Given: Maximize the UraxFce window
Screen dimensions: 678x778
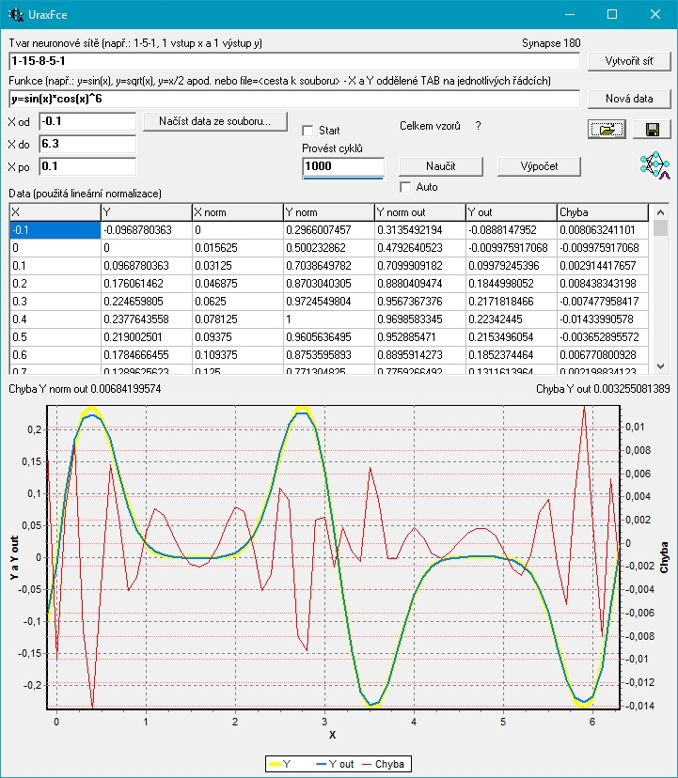Looking at the screenshot, I should pyautogui.click(x=612, y=14).
